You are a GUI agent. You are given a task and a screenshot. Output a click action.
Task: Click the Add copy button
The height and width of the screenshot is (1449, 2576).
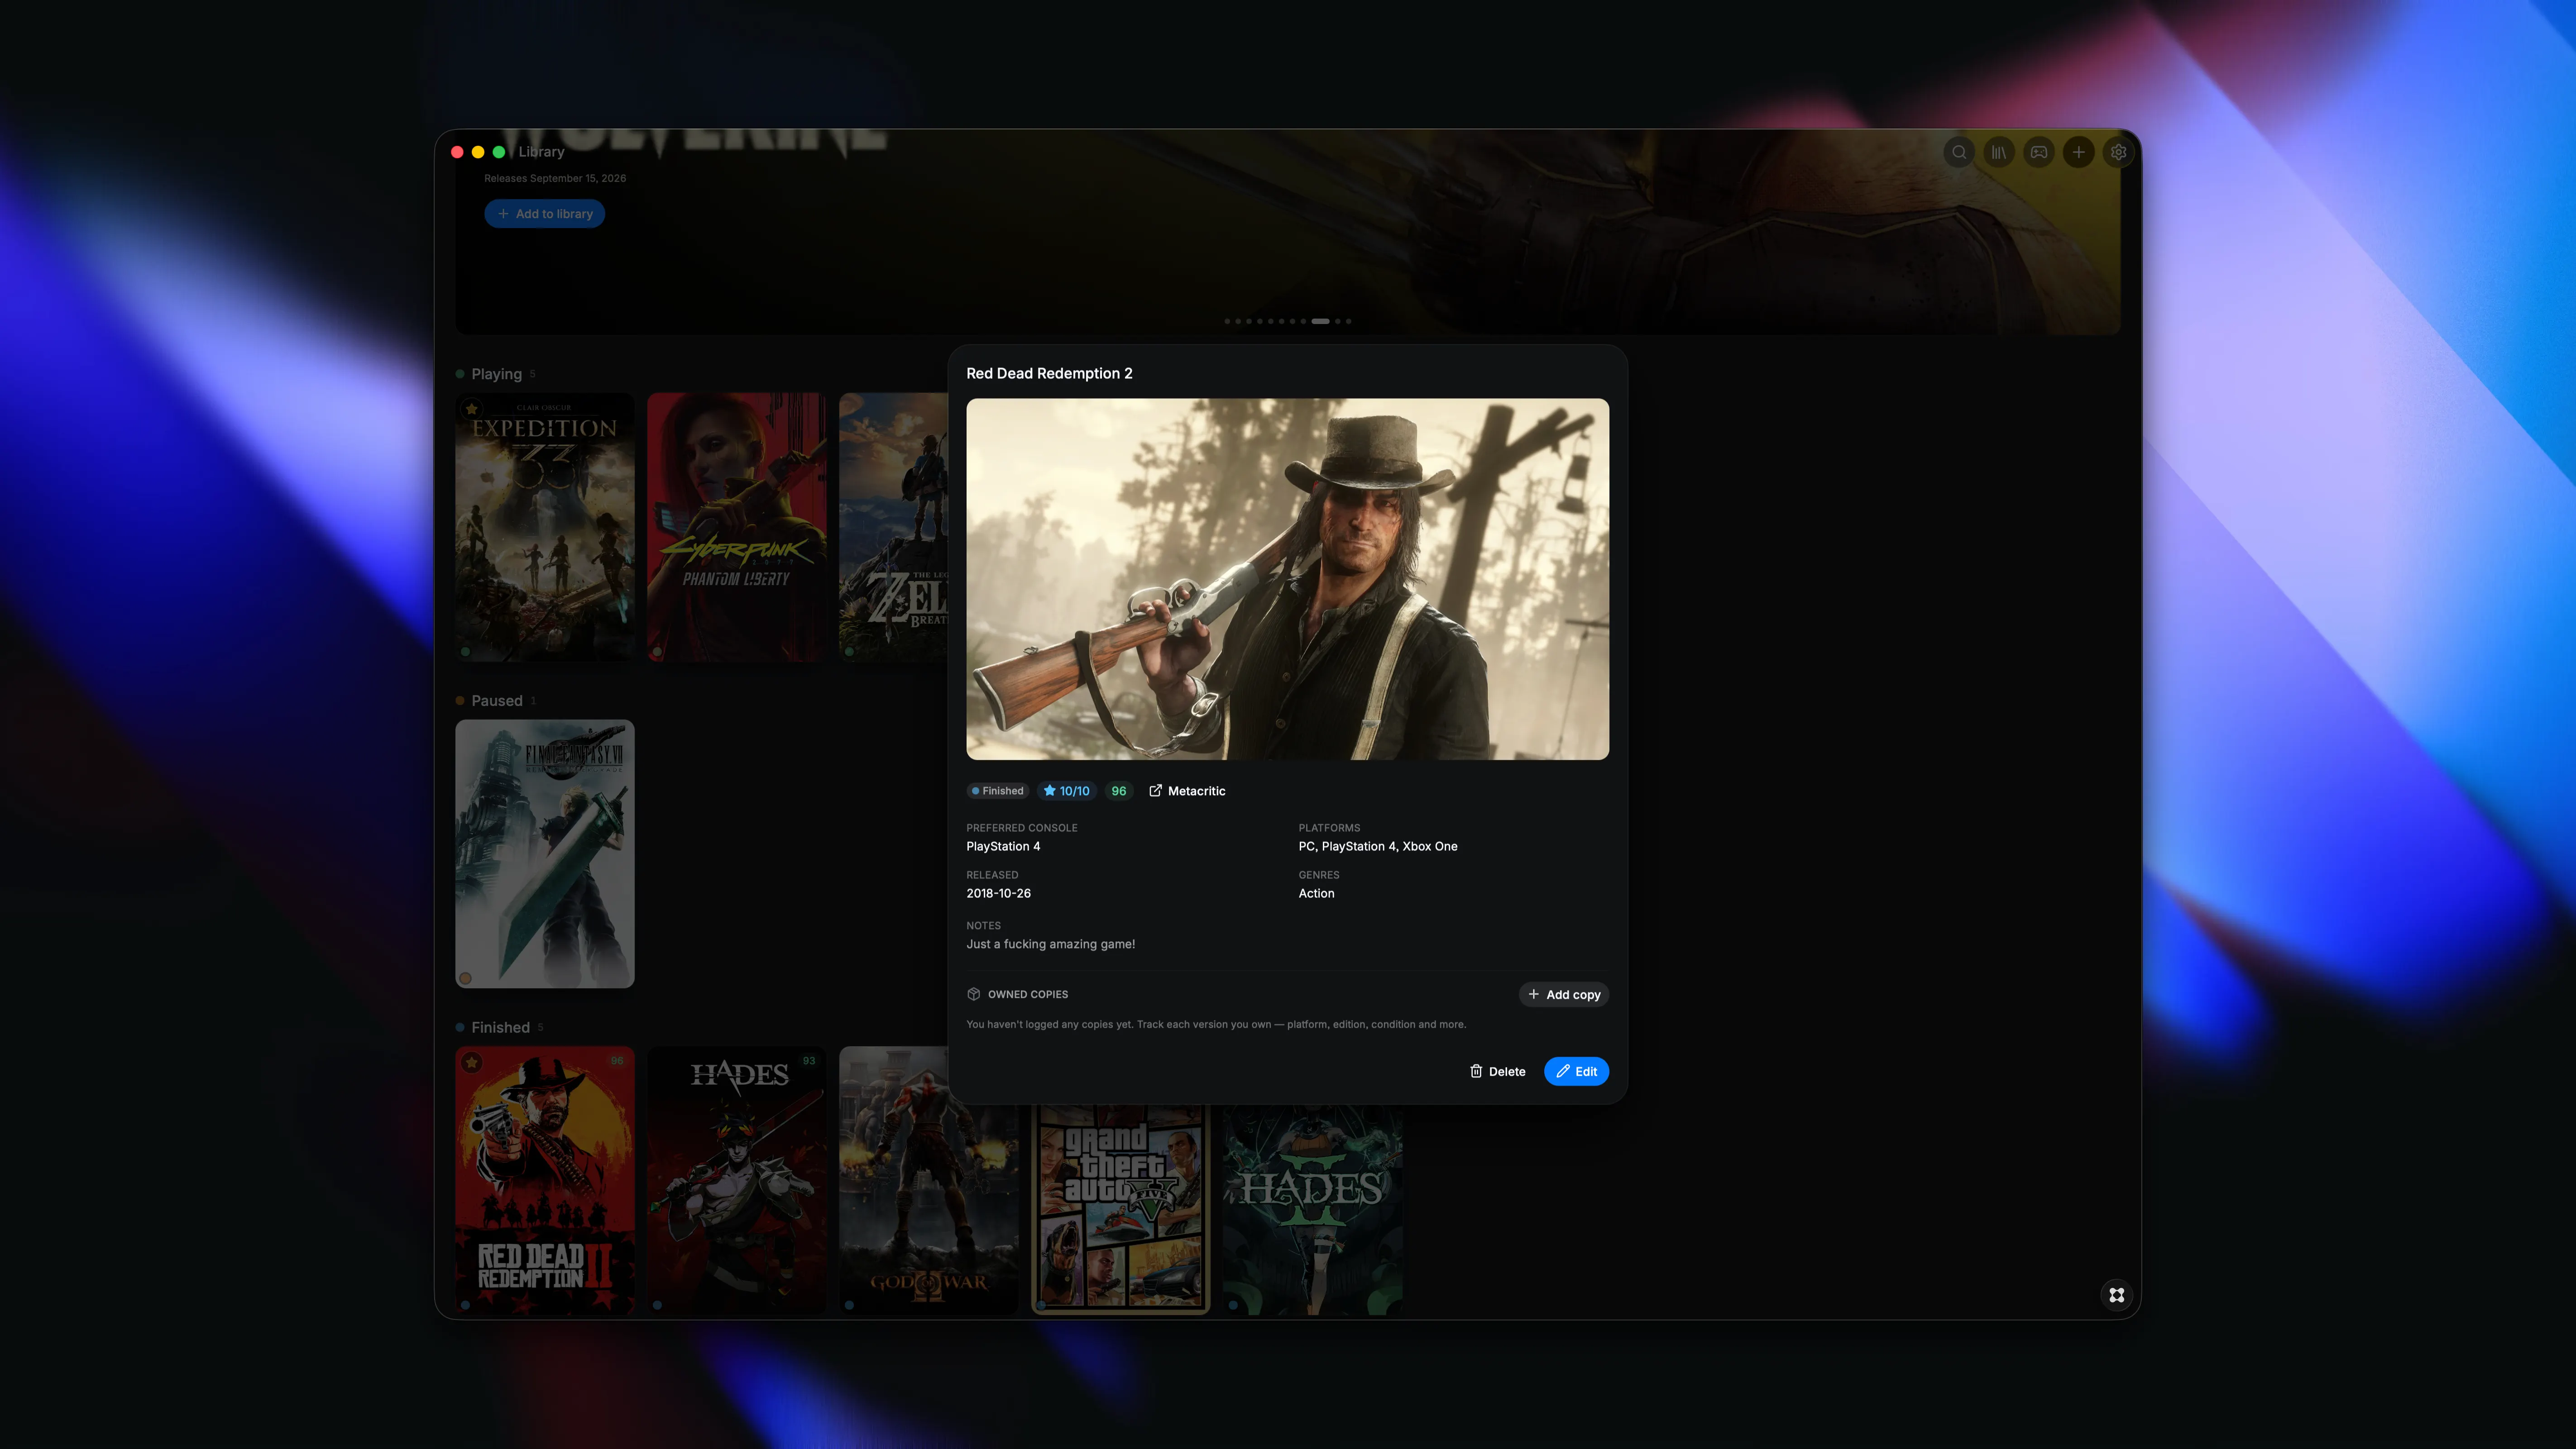pos(1564,994)
